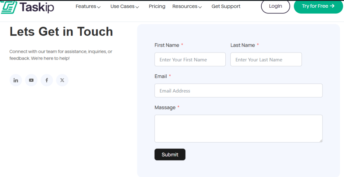This screenshot has height=177, width=344.
Task: Open the LinkedIn social icon
Action: pyautogui.click(x=16, y=80)
